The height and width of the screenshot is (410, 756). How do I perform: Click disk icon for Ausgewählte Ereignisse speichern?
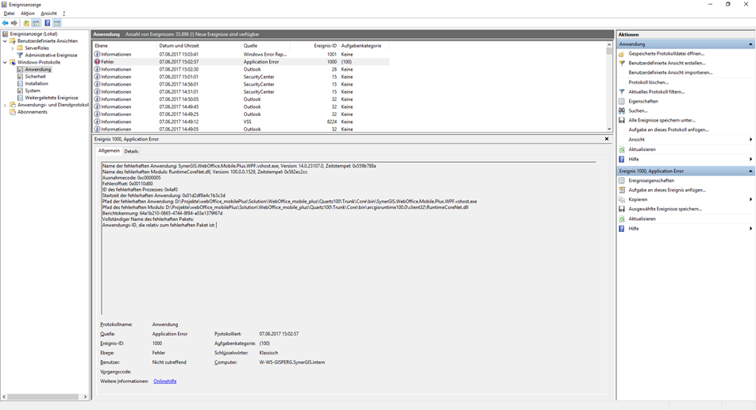click(x=622, y=209)
